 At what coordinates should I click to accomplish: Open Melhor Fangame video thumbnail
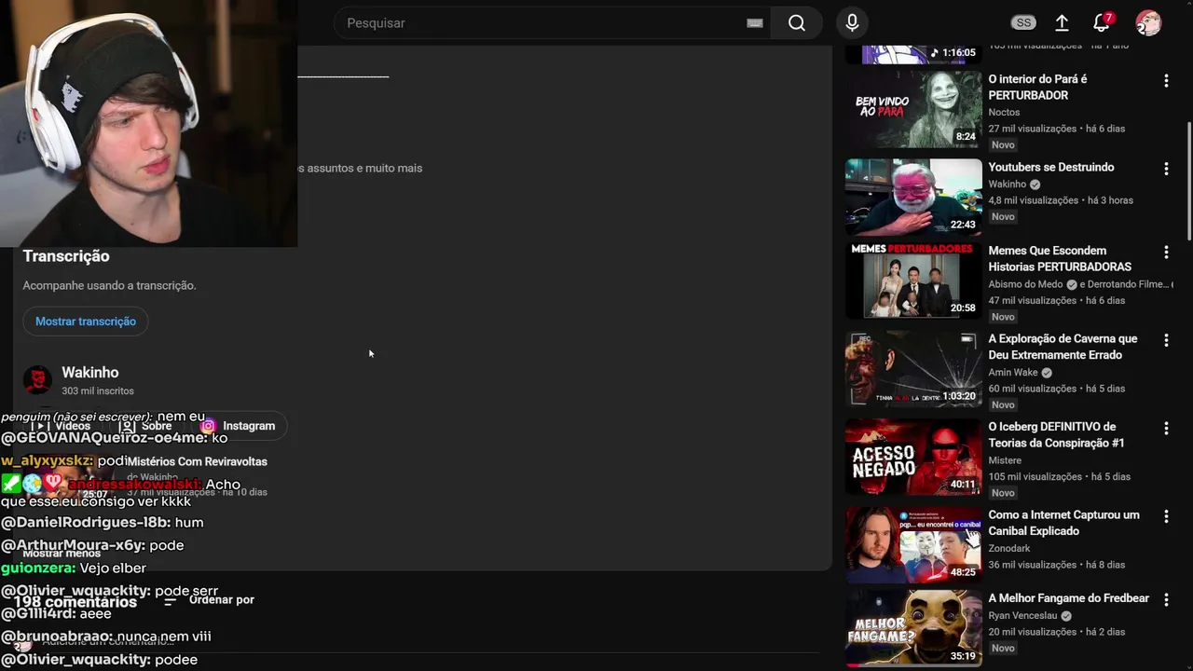913,628
